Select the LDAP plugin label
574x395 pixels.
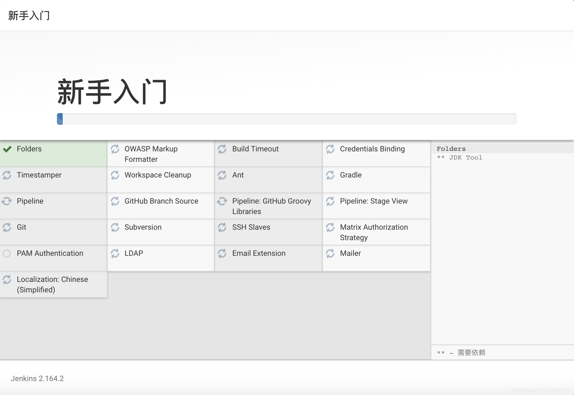(x=134, y=253)
